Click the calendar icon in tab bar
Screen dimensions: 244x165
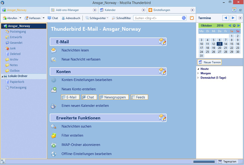pyautogui.click(x=234, y=10)
